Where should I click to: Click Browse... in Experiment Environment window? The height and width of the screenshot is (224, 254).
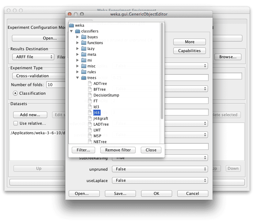pos(228,57)
